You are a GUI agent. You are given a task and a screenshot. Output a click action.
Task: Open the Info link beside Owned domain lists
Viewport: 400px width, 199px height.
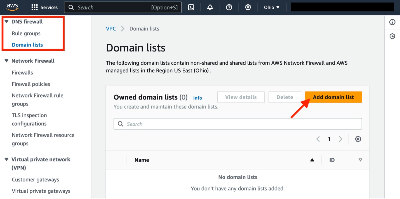pos(197,98)
